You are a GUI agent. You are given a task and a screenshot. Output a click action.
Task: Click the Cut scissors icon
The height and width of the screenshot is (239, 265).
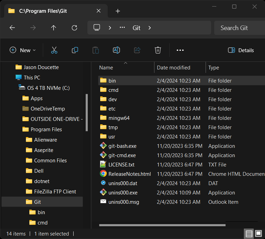click(54, 50)
